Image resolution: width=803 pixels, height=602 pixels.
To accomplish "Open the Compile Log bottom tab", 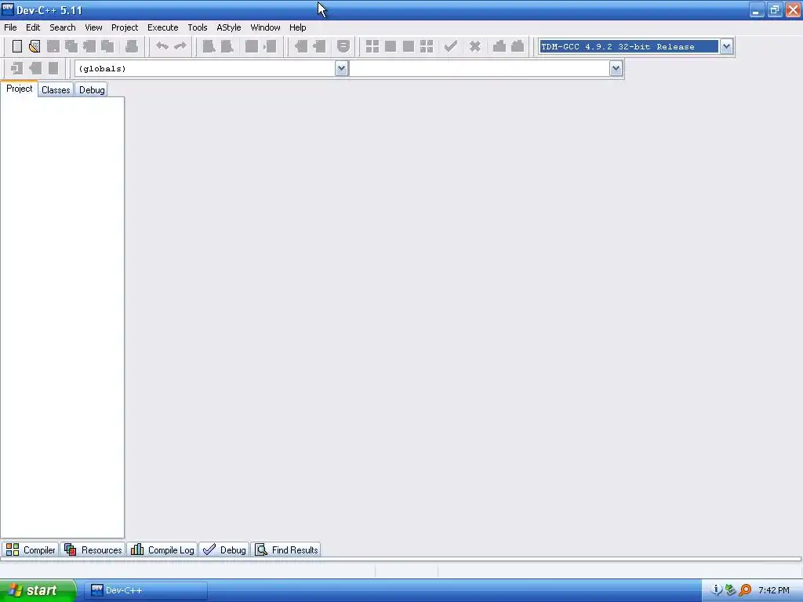I will 162,549.
